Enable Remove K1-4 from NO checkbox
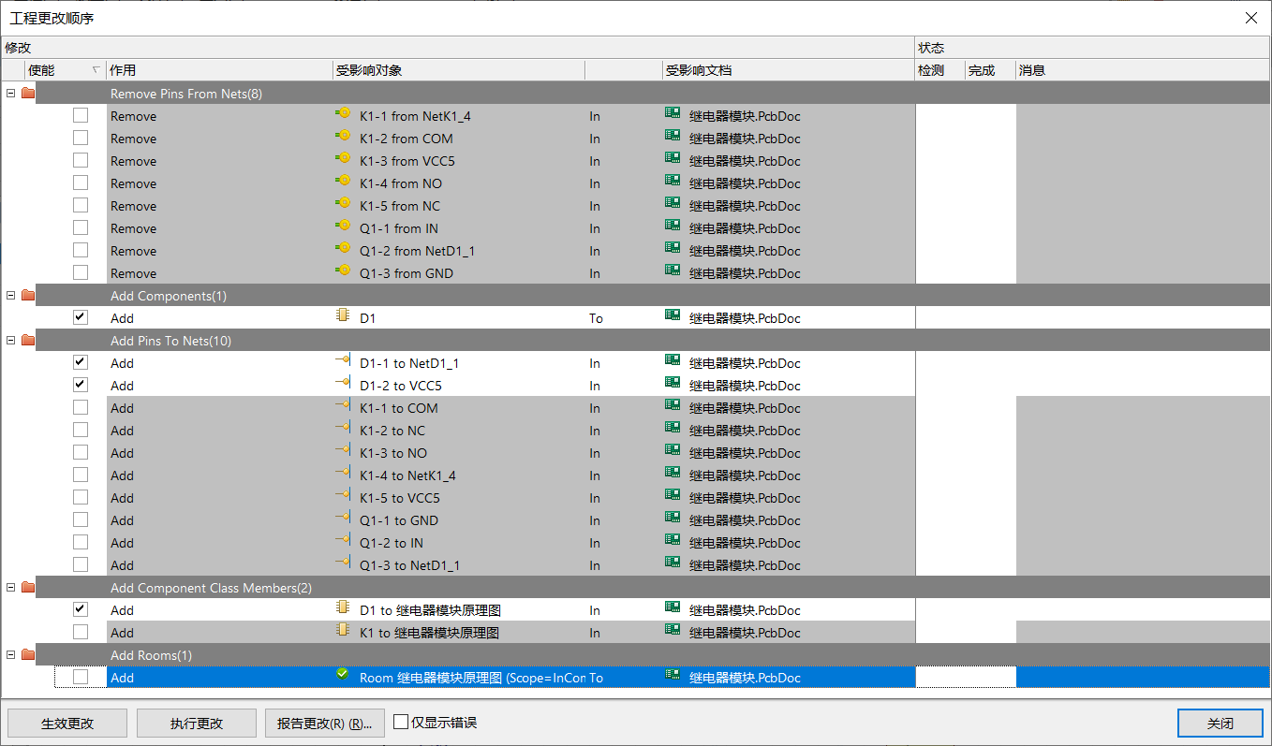This screenshot has width=1272, height=746. tap(81, 183)
